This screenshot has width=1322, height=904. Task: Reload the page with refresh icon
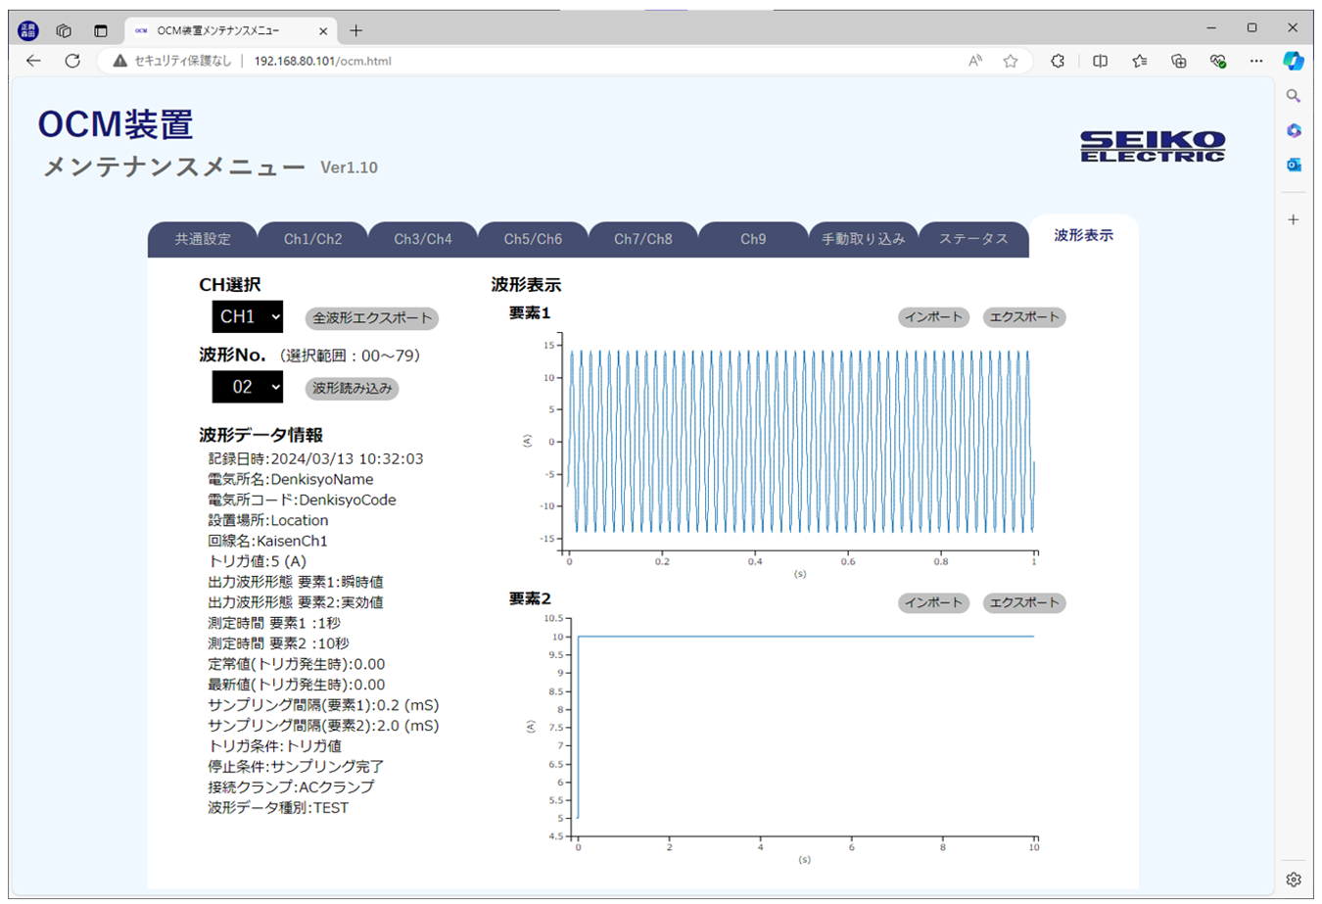point(72,61)
